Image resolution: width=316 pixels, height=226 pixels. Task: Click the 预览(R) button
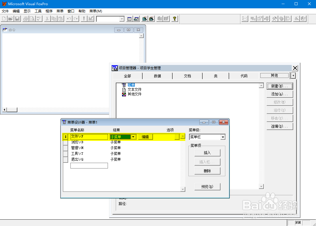click(207, 187)
